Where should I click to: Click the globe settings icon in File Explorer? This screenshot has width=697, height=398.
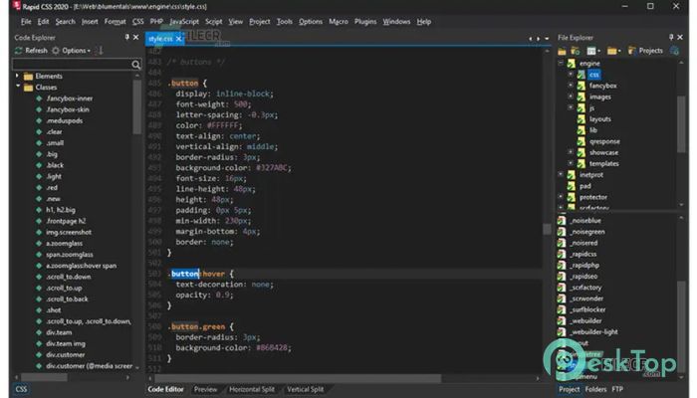click(x=674, y=51)
